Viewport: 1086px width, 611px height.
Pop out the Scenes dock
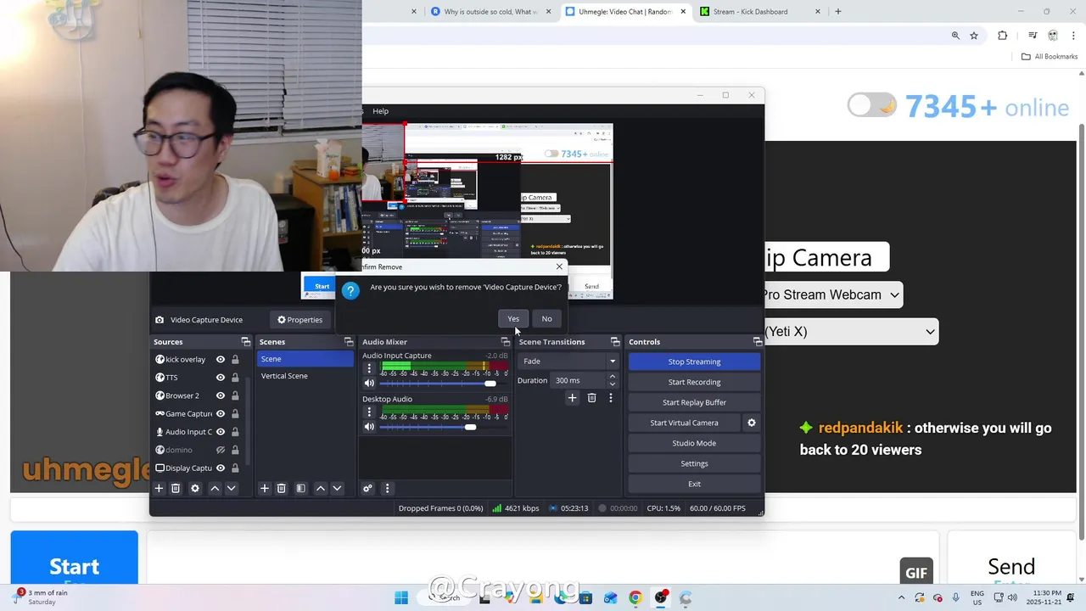pos(348,342)
